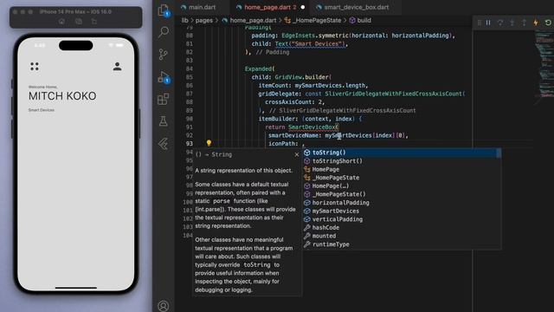554x312 pixels.
Task: Tap the profile person icon in the phone app
Action: tap(118, 66)
